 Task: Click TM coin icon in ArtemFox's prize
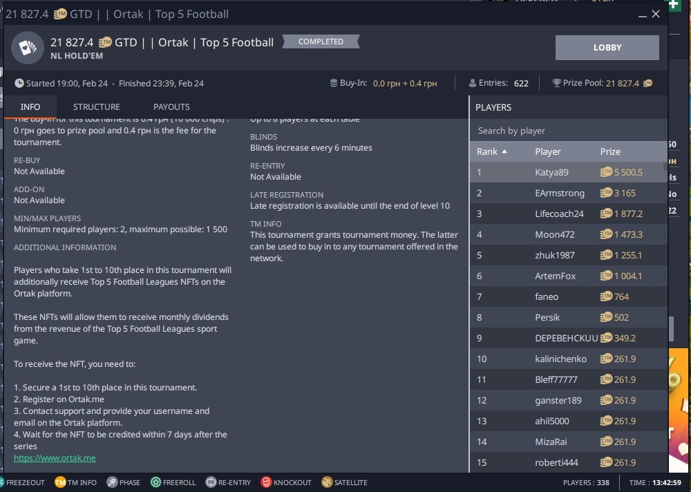(607, 276)
